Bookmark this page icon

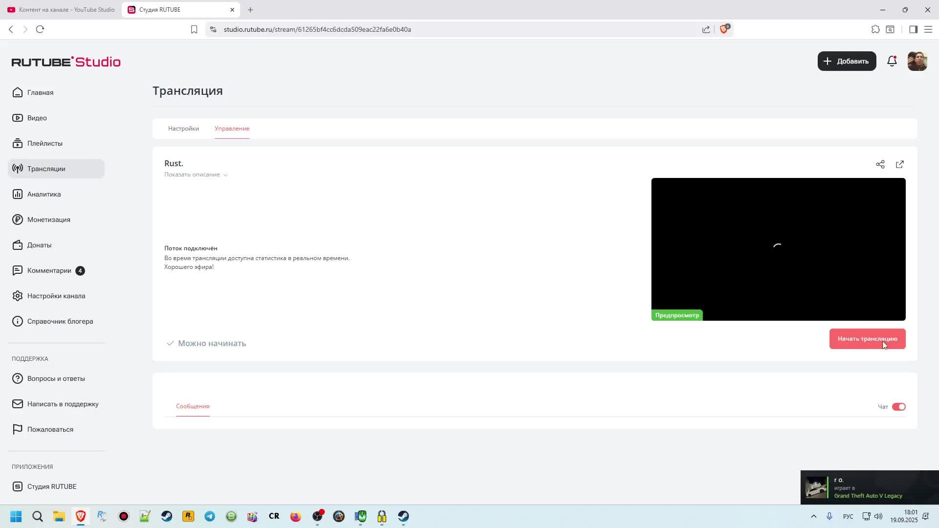pyautogui.click(x=194, y=29)
